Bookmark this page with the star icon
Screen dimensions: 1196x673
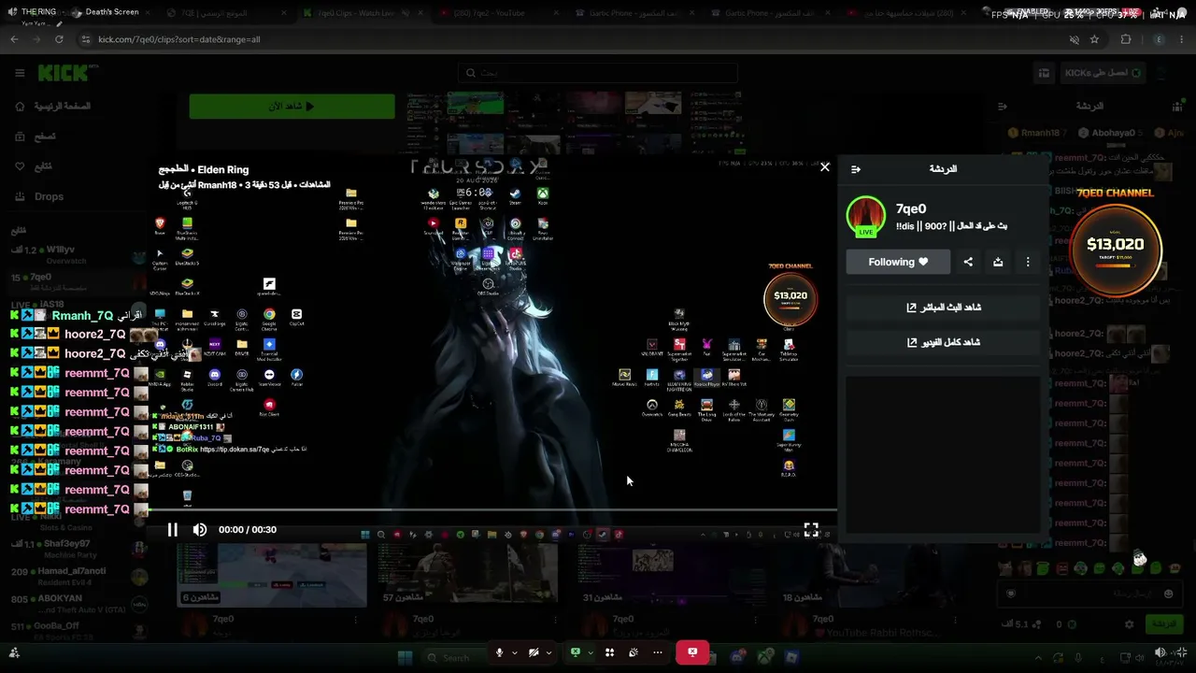(1094, 39)
